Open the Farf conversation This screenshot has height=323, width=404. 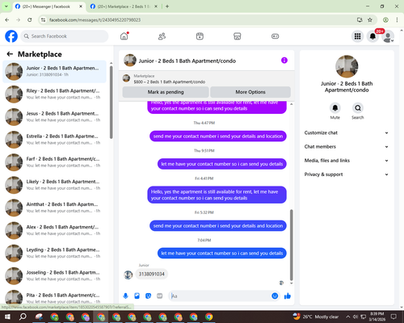coord(54,162)
